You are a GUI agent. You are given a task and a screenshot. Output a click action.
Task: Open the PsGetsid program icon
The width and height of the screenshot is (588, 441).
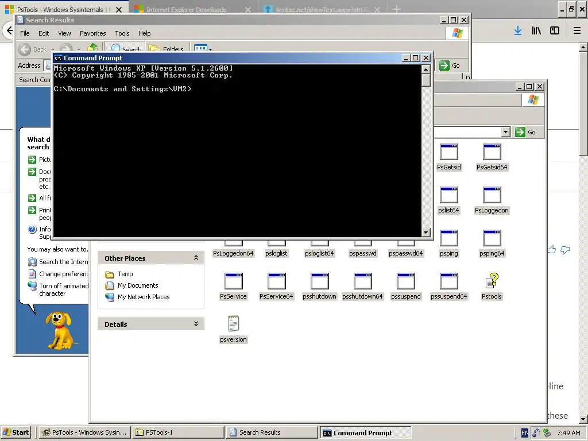(x=448, y=152)
